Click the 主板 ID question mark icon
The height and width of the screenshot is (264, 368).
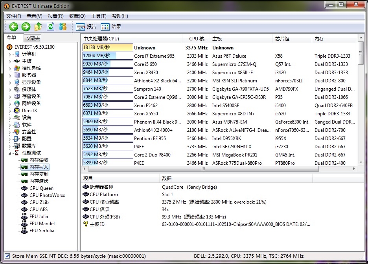coord(86,224)
